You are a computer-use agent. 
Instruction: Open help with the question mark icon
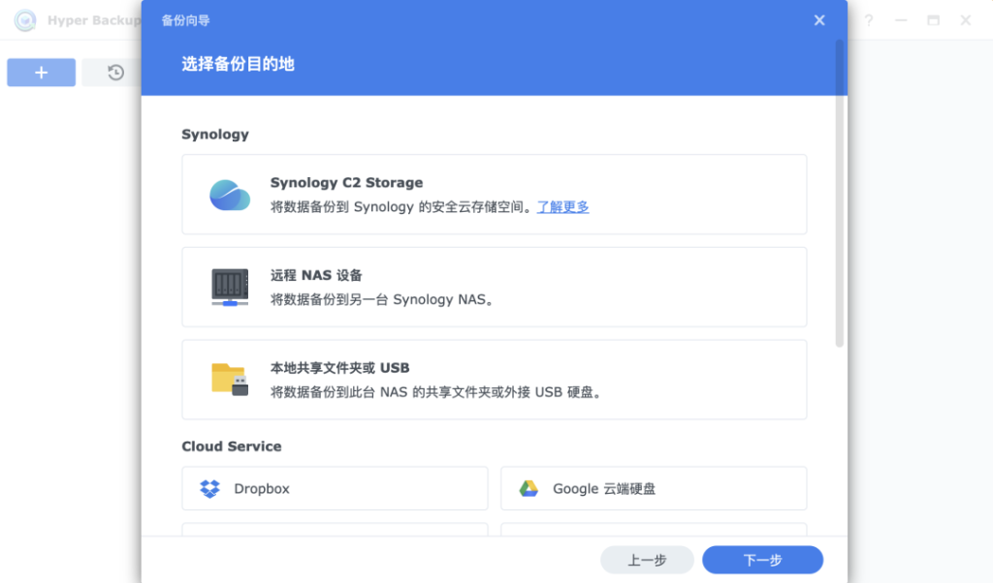(x=869, y=20)
